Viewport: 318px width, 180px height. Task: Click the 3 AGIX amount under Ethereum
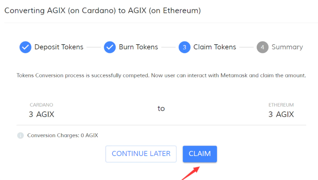[x=281, y=114]
